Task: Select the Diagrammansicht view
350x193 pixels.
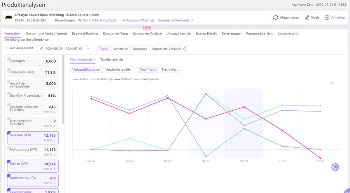Action: 82,60
